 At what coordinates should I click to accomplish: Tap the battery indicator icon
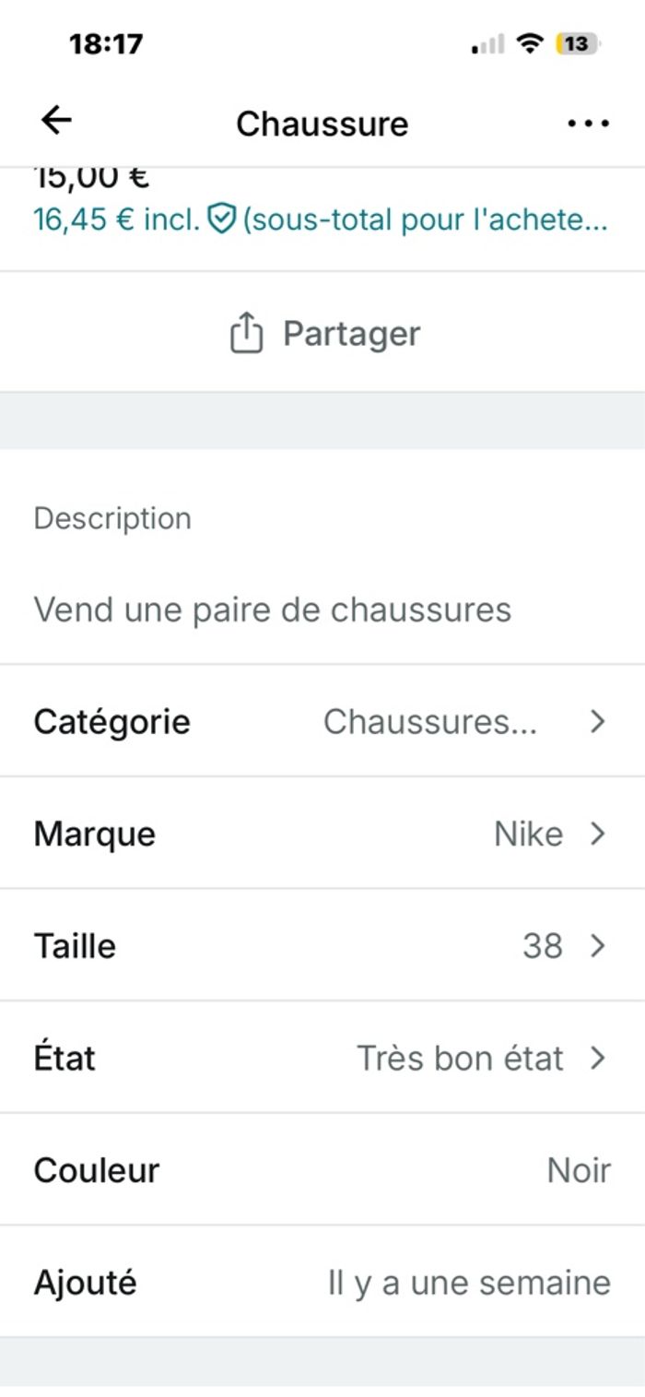(x=578, y=43)
